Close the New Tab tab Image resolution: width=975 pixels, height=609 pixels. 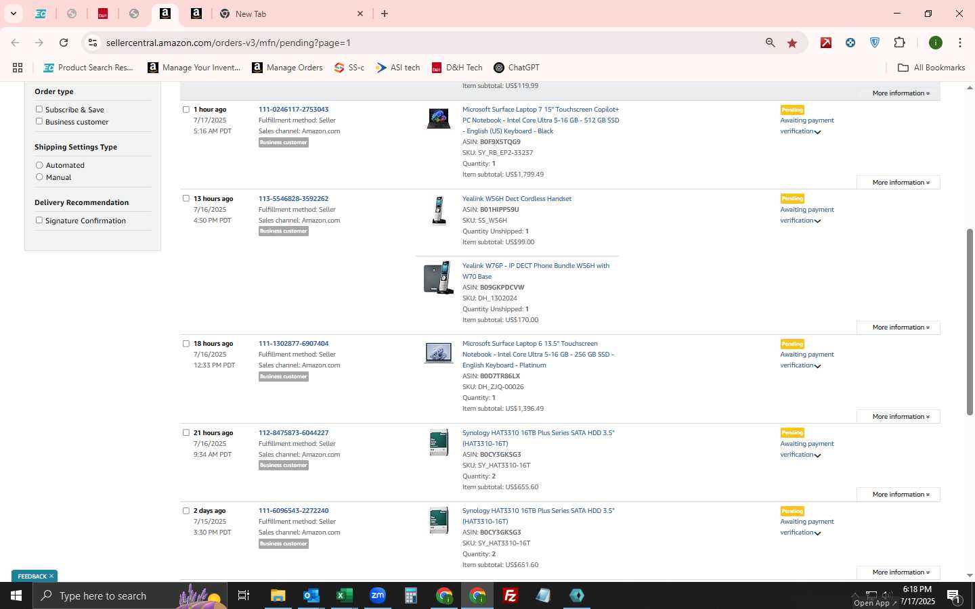360,14
